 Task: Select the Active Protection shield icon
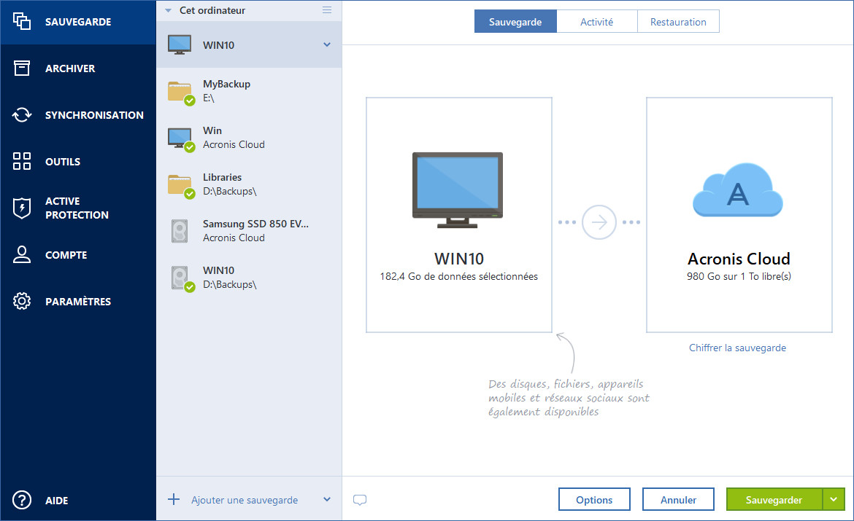pos(22,208)
